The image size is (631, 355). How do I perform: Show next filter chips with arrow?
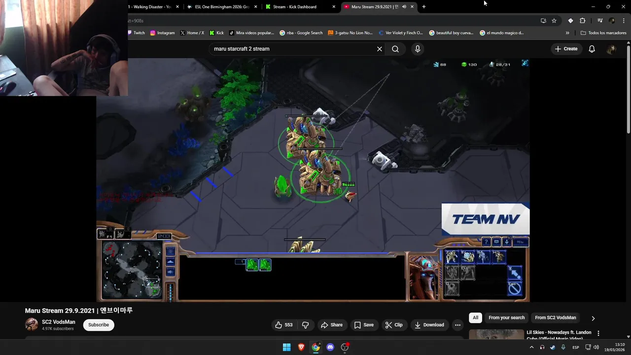[x=593, y=318]
